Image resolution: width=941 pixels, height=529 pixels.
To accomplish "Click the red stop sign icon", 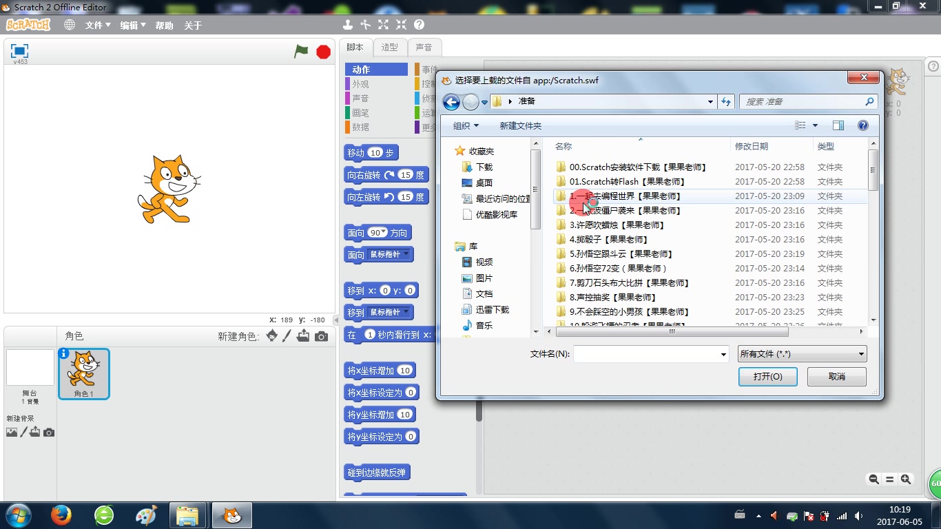I will click(x=323, y=52).
